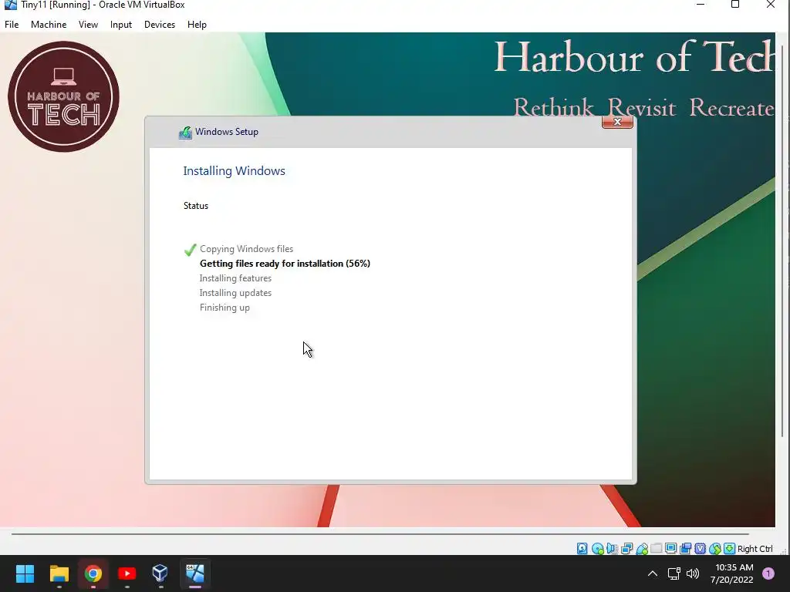The image size is (790, 592).
Task: Open the View menu
Action: [x=88, y=25]
